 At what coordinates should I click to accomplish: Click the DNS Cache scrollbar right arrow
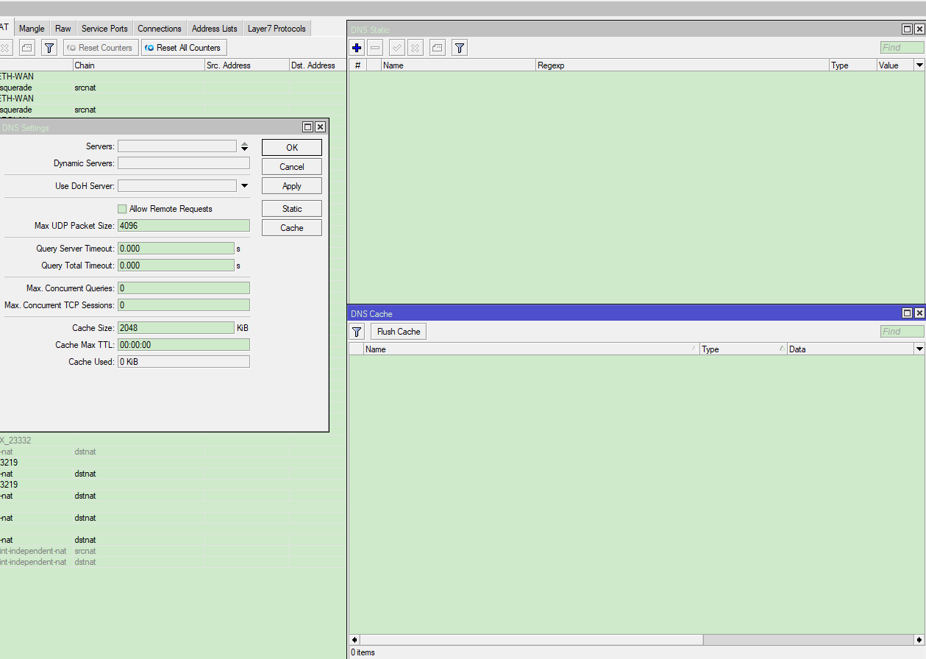[x=919, y=640]
